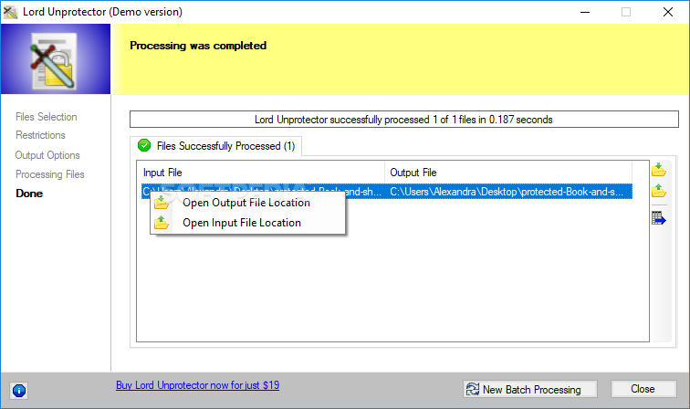Click the Output File column header
The image size is (690, 409).
[x=508, y=173]
